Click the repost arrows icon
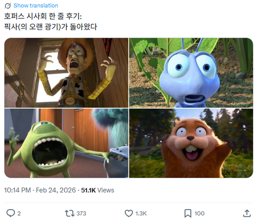The height and width of the screenshot is (222, 257). pos(70,213)
